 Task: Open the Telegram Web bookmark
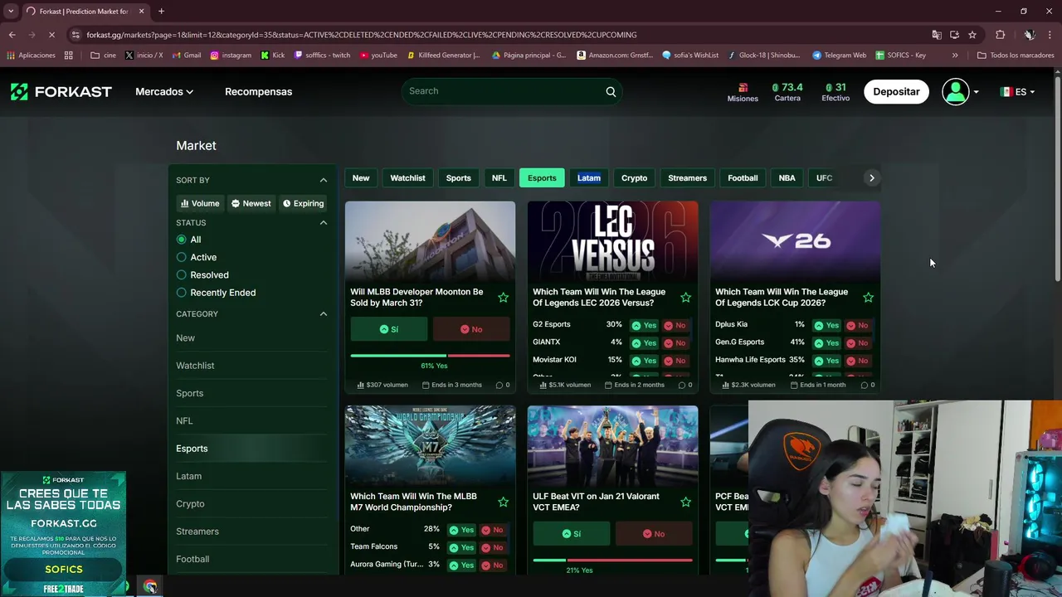[839, 56]
